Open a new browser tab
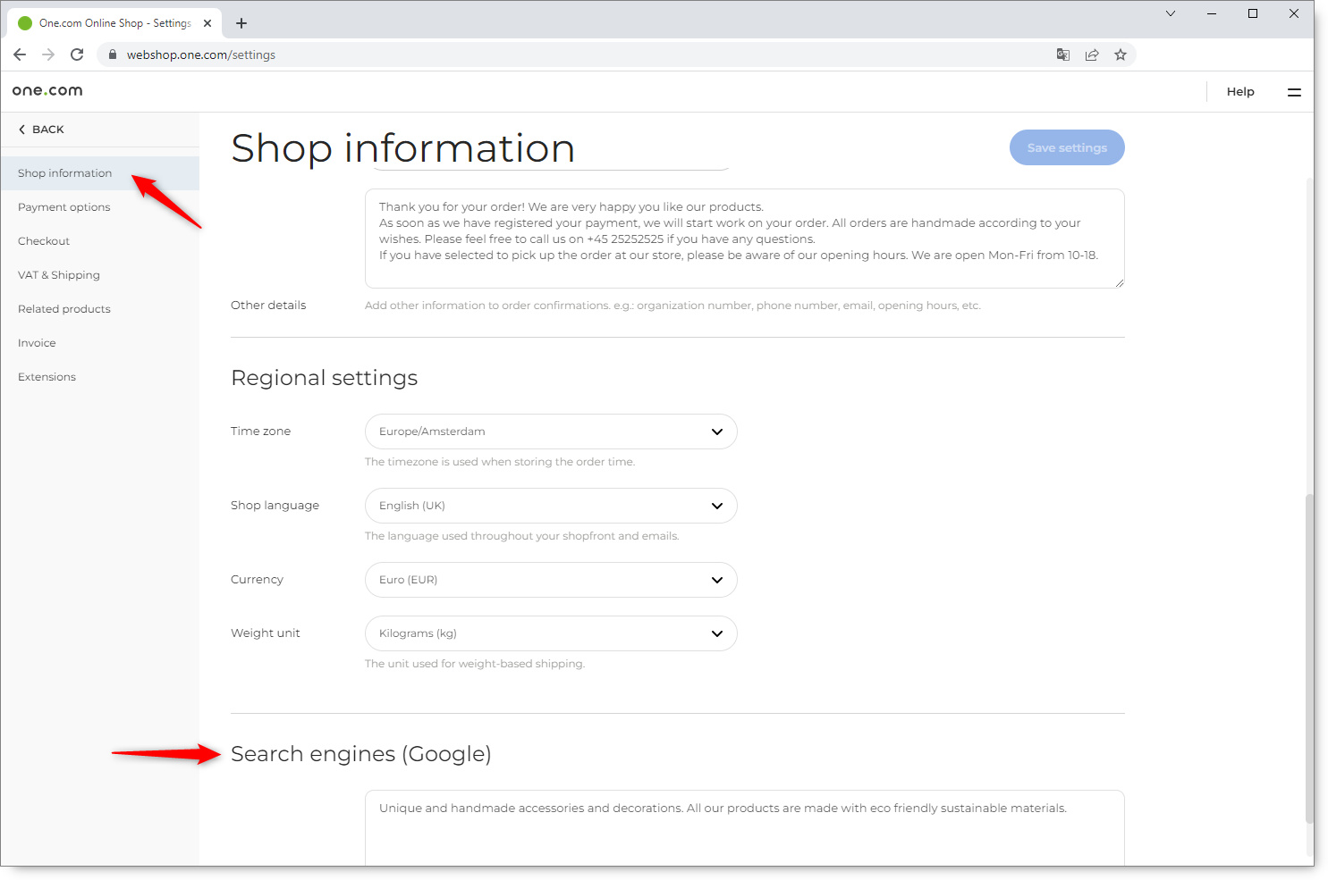Viewport: 1328px width, 880px height. 241,23
